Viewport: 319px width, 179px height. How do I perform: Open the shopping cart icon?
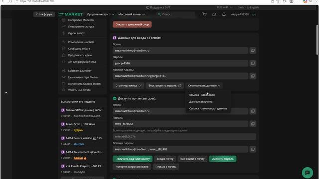click(205, 14)
